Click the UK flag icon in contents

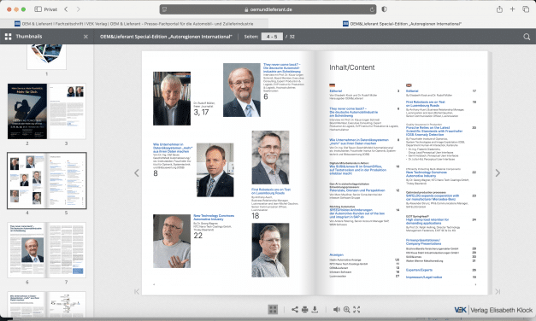[409, 85]
